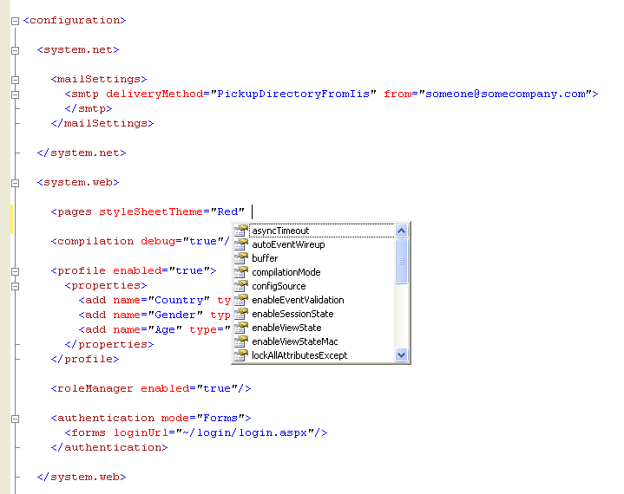Click the "Age" name value
The image size is (624, 494).
tap(165, 329)
